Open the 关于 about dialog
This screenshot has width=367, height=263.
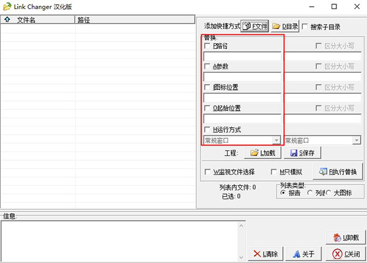pos(303,254)
